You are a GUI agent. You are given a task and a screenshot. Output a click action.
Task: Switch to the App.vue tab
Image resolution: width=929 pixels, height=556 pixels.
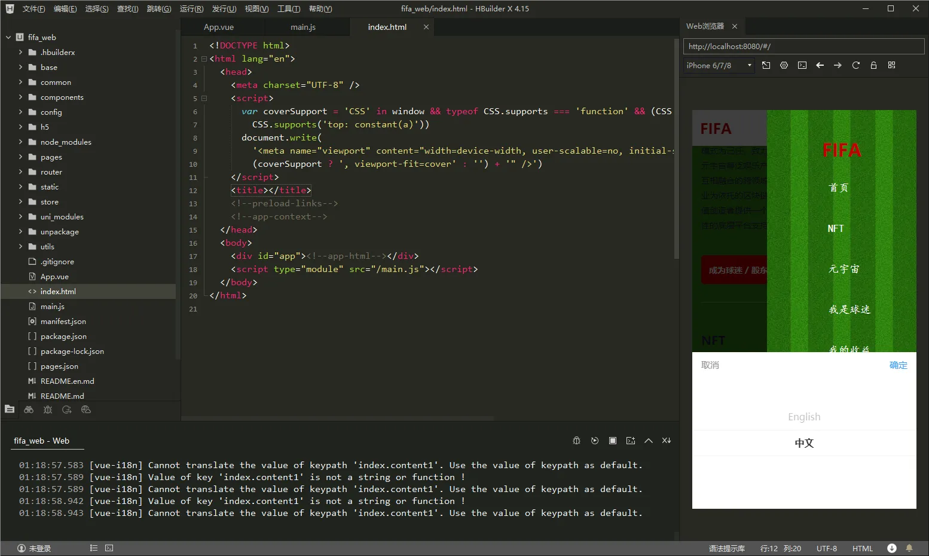click(x=219, y=27)
